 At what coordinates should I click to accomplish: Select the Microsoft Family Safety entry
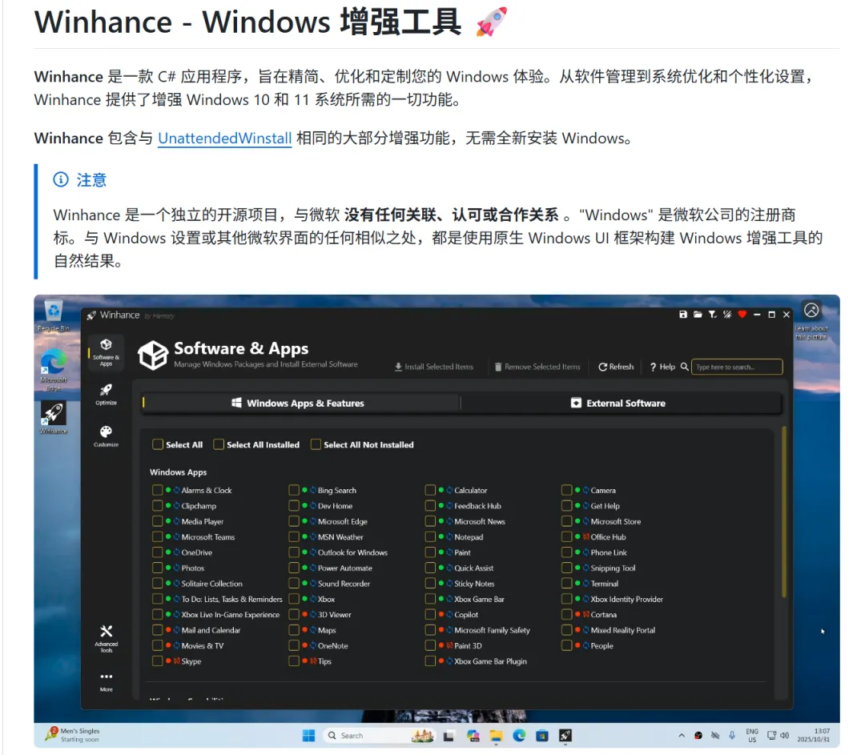pos(492,630)
